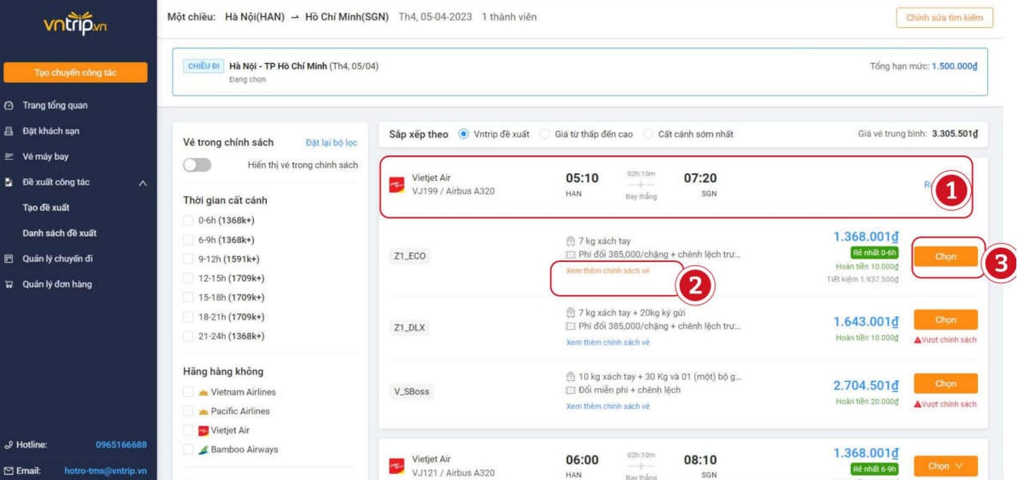
Task: Click the Vé máy bay plane icon
Action: (9, 157)
